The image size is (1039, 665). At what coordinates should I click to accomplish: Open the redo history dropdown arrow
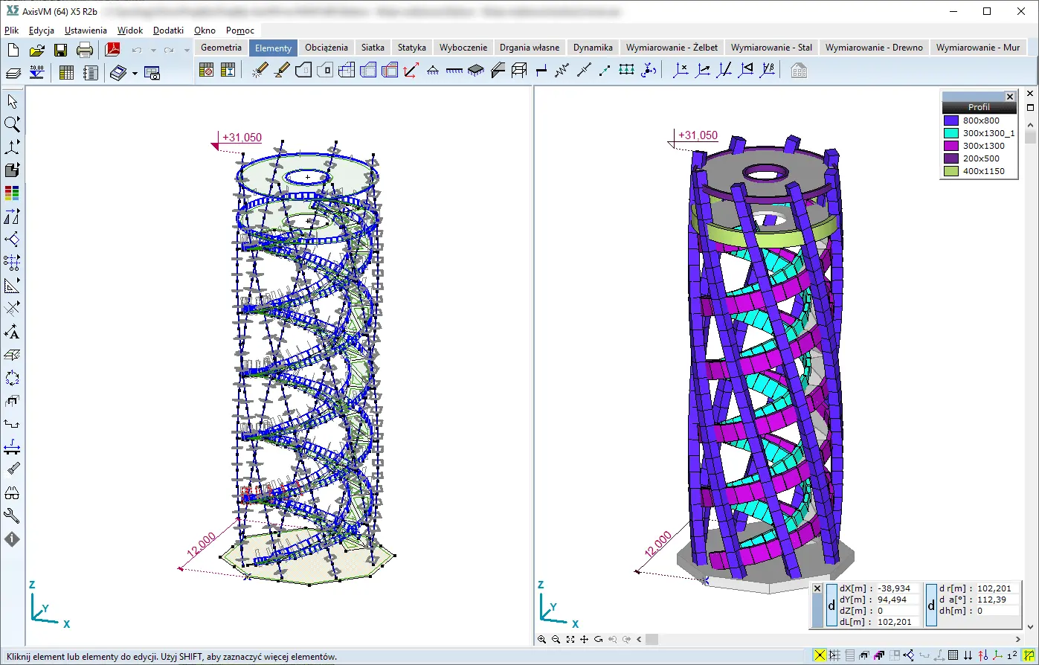click(x=186, y=51)
